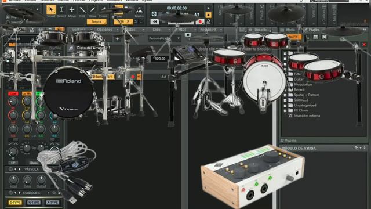Click the now-time marker on the timeline
The width and height of the screenshot is (371, 209).
pos(188,35)
